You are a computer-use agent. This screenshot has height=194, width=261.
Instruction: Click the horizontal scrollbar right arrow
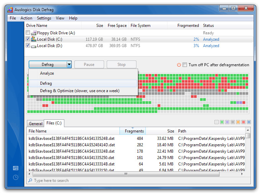coord(242,174)
